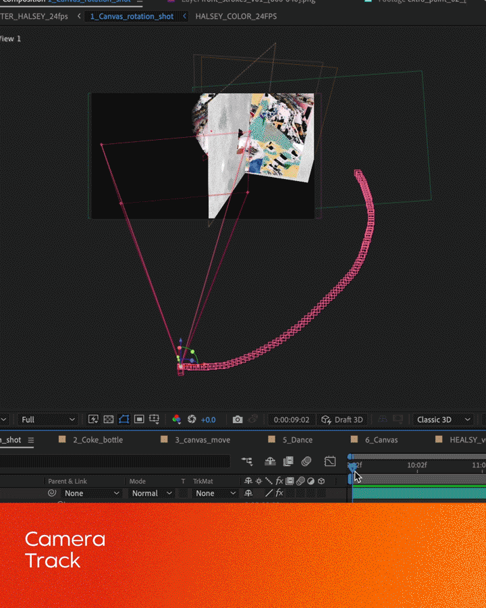Open the Graph Editor
This screenshot has height=608, width=486.
[330, 461]
